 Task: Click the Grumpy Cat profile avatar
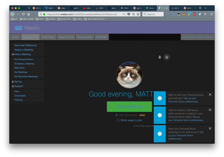coord(129,75)
